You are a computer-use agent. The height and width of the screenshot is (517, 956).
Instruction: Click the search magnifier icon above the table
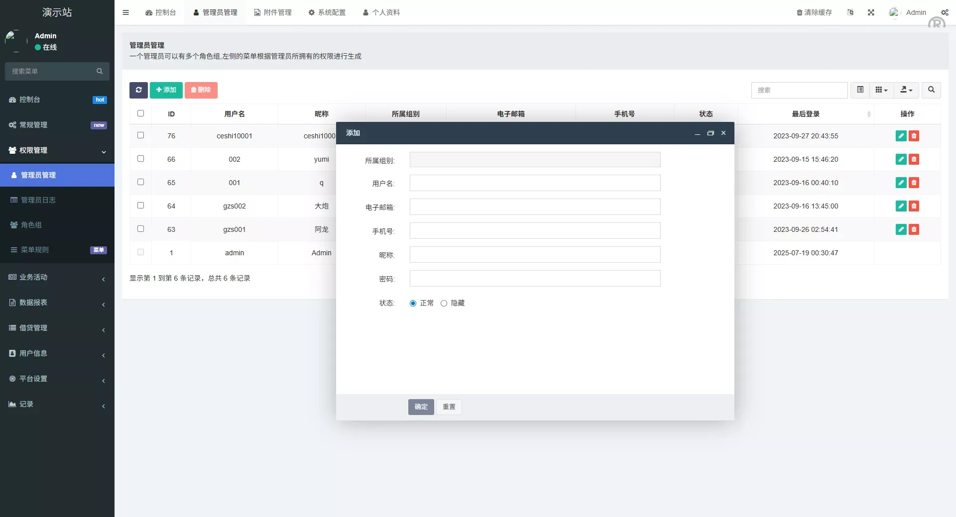(x=931, y=90)
